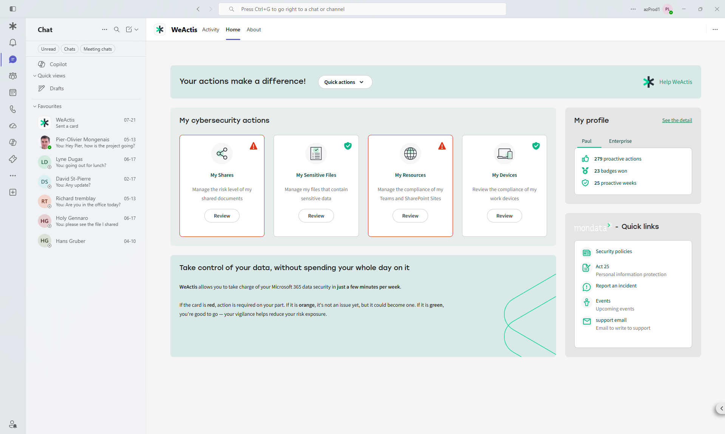Click the My Resources globe icon
The image size is (725, 434).
pyautogui.click(x=410, y=153)
